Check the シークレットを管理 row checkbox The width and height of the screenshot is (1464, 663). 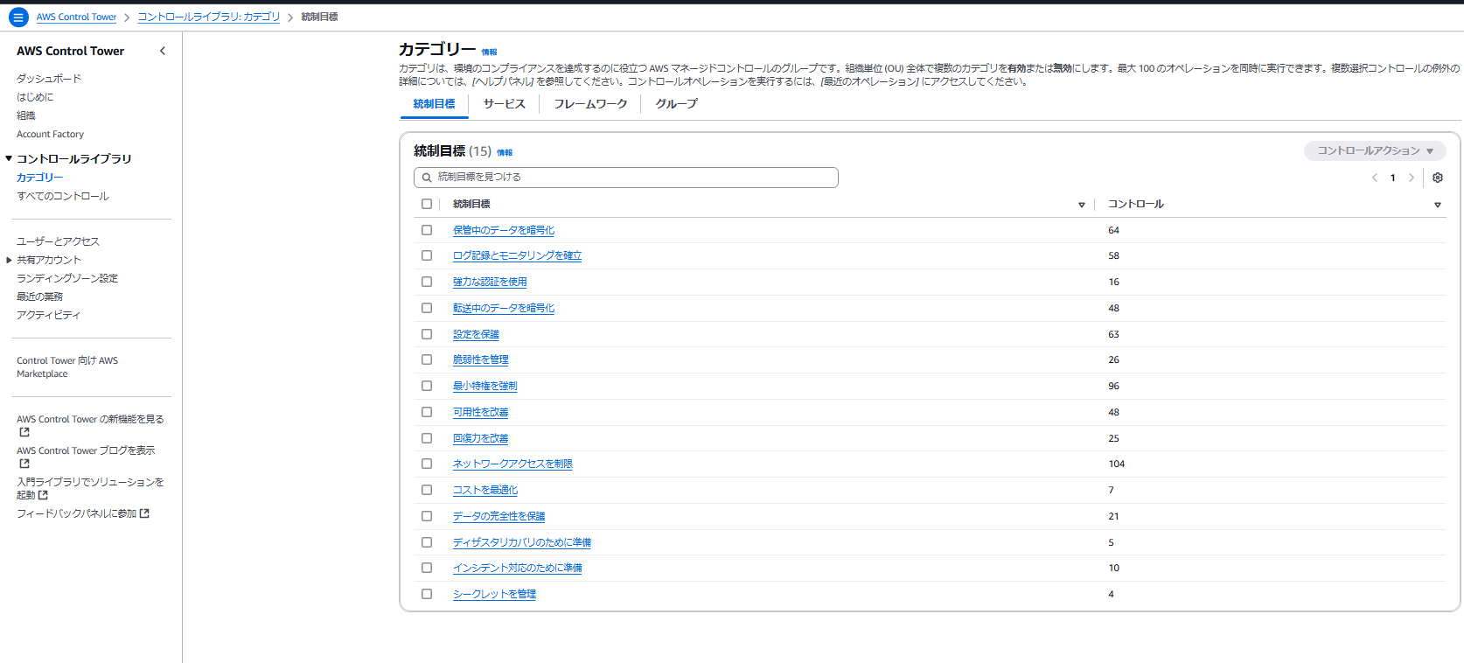click(x=427, y=594)
